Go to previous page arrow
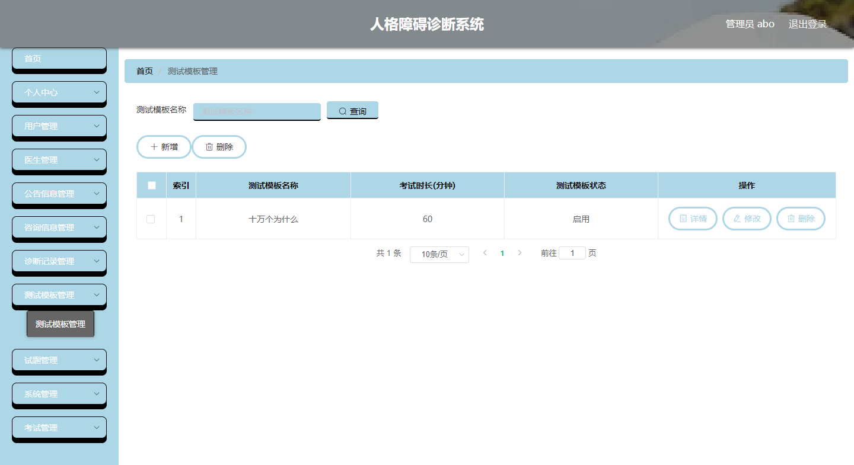Viewport: 854px width, 465px height. coord(485,253)
